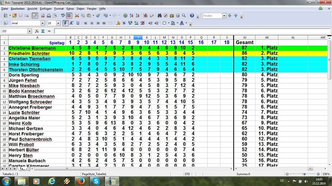Select column header AK
The width and height of the screenshot is (332, 186).
click(x=267, y=38)
